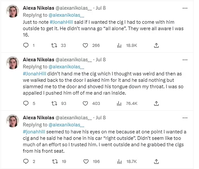Share the tweet with 18.9K views
This screenshot has width=199, height=169.
[x=156, y=45]
